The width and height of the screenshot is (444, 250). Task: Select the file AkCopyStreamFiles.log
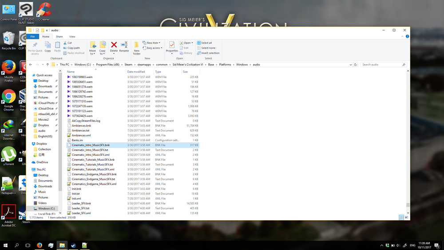pyautogui.click(x=86, y=121)
